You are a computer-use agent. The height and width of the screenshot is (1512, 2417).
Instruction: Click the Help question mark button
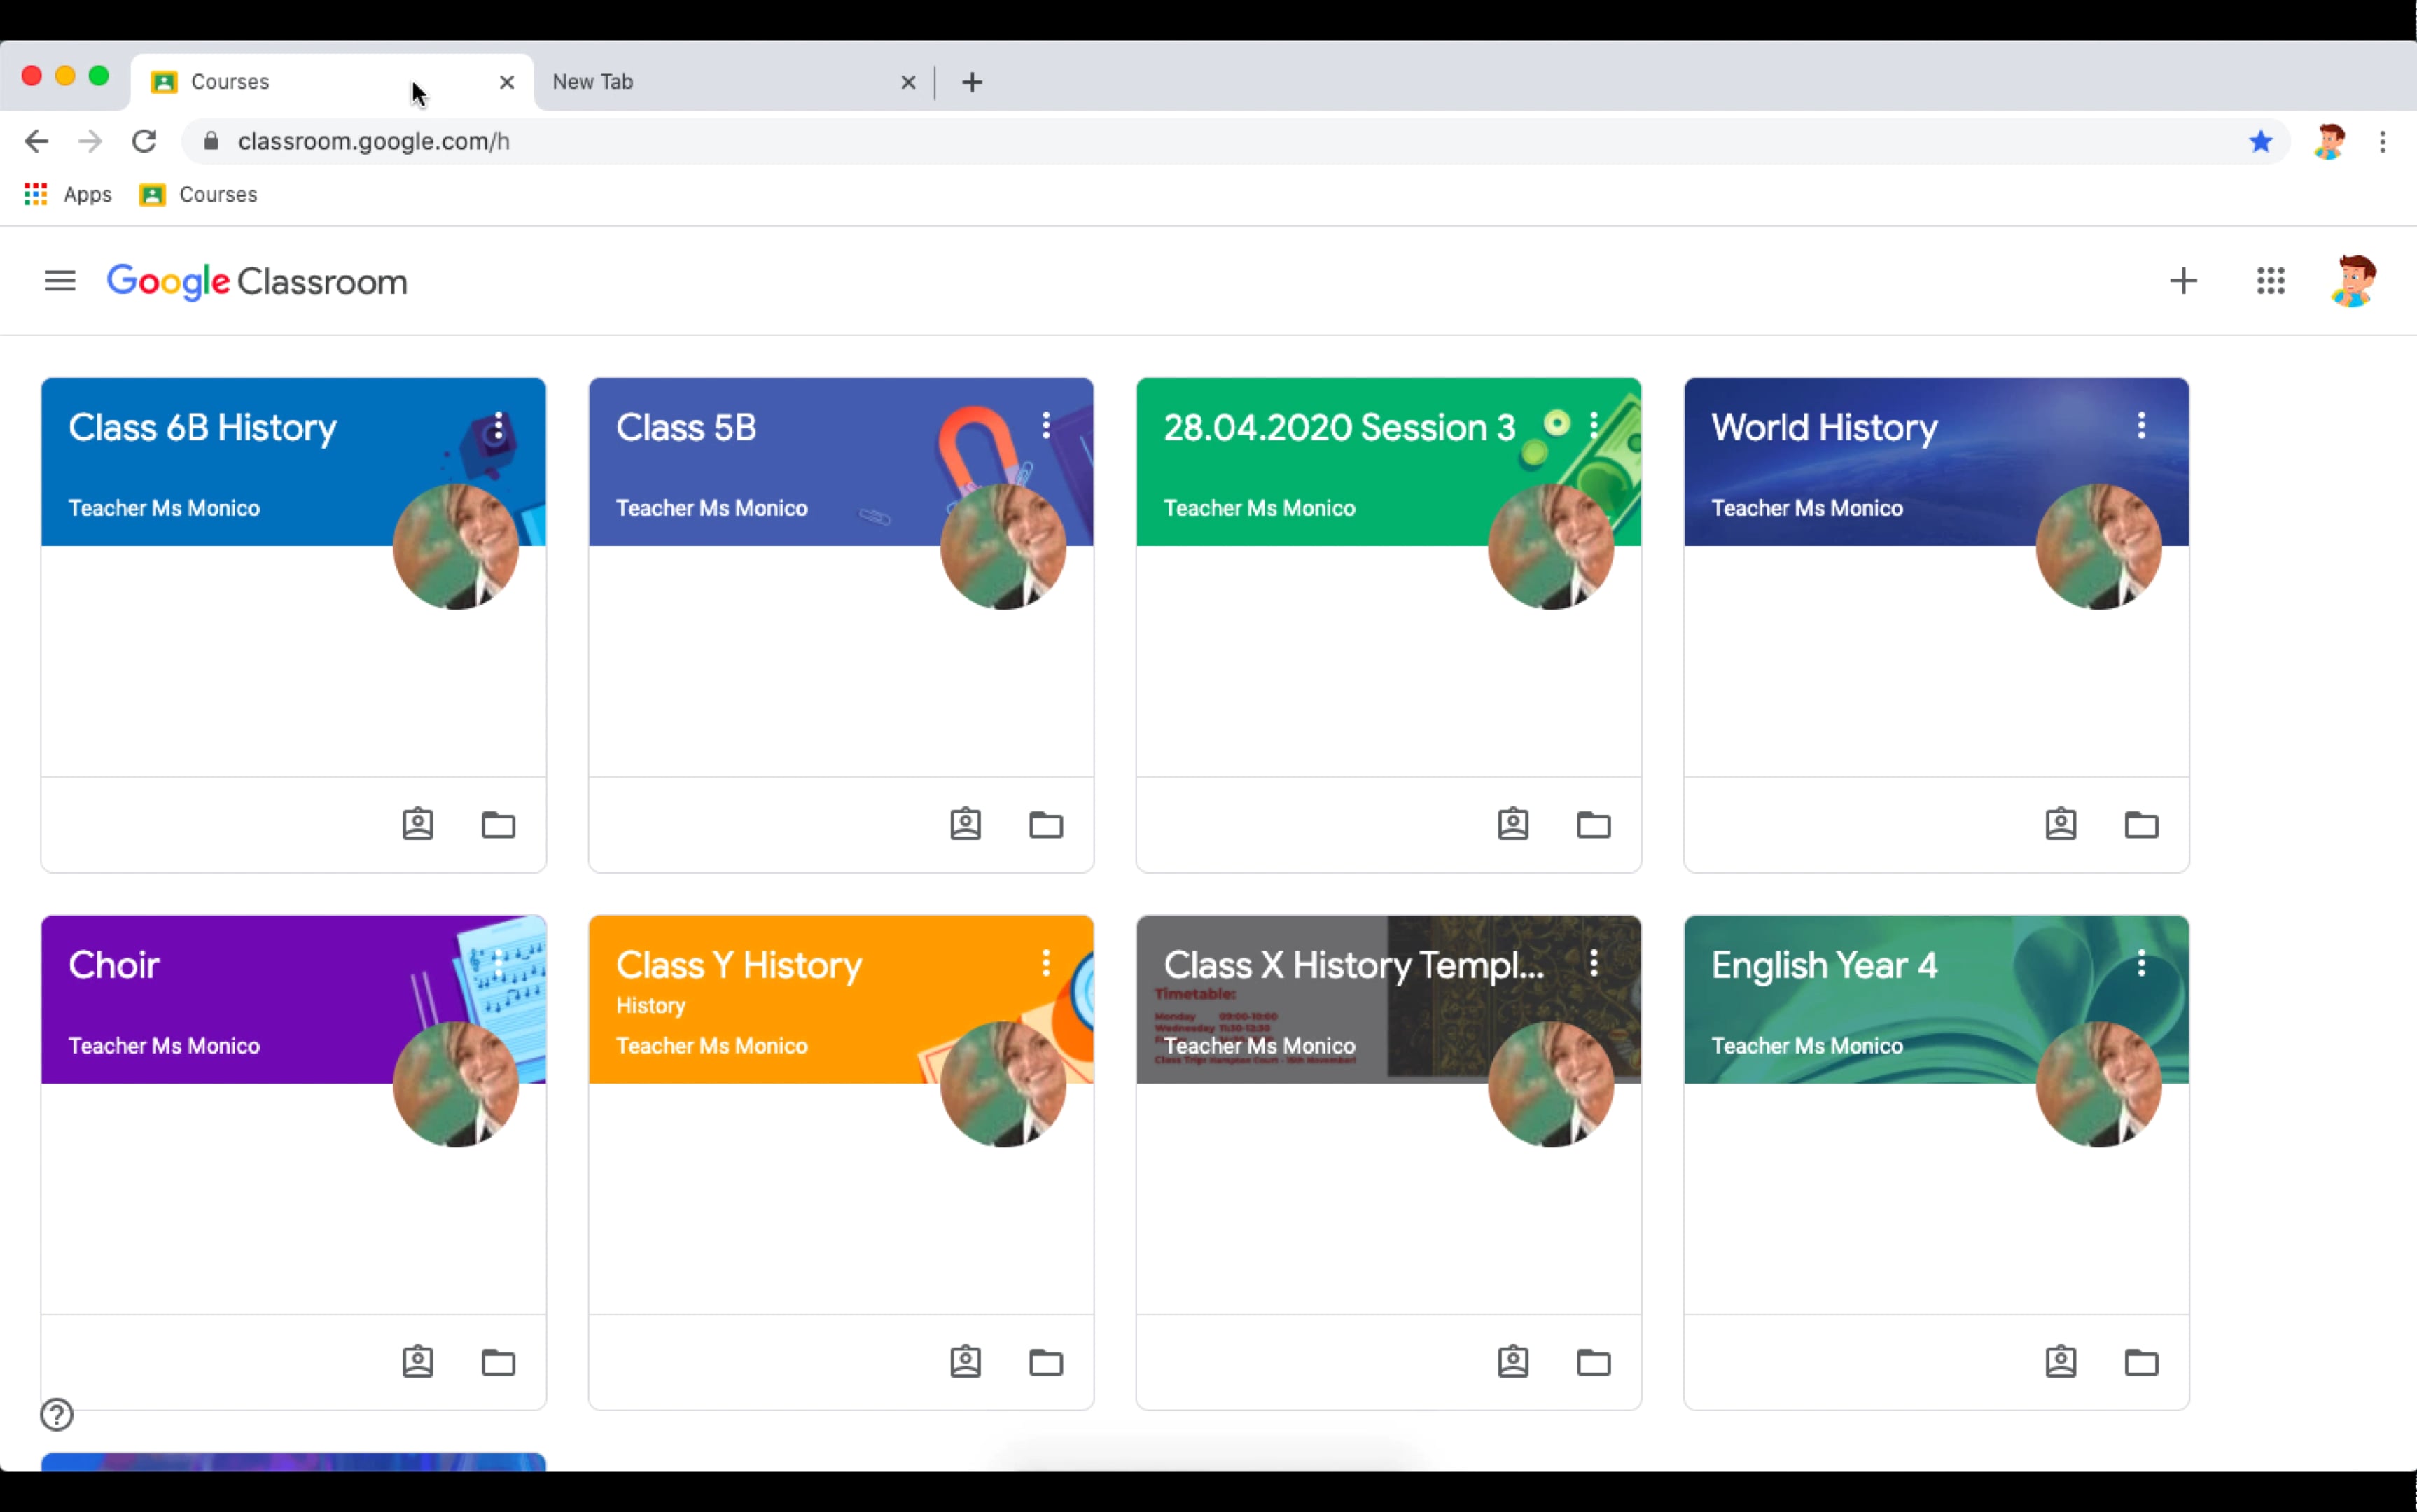coord(55,1414)
